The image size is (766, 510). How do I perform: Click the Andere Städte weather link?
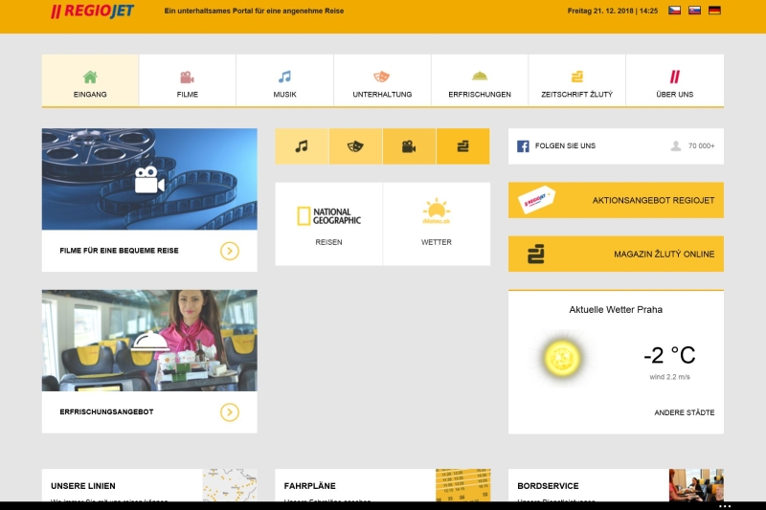tap(684, 412)
